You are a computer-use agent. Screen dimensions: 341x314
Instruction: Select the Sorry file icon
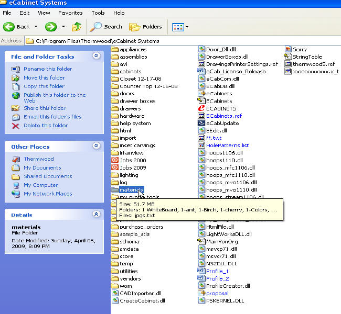pyautogui.click(x=289, y=49)
